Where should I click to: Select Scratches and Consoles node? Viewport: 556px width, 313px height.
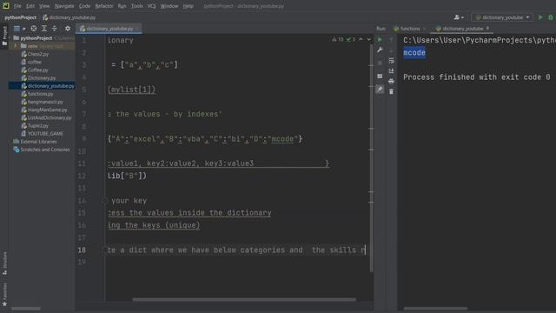(44, 150)
